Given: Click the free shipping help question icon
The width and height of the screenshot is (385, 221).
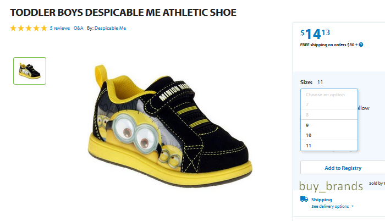Looking at the screenshot, I should (x=361, y=45).
